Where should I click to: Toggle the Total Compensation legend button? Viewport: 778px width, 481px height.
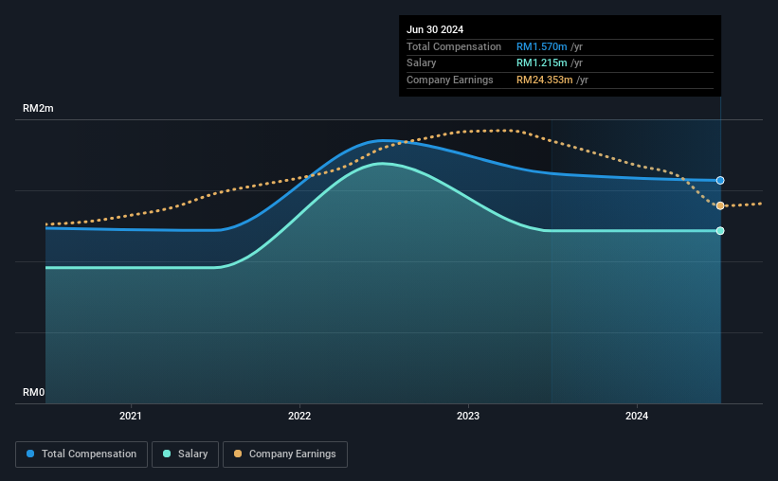tap(81, 454)
